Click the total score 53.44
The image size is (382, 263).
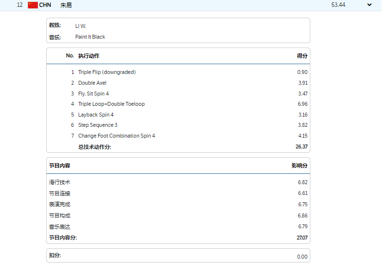pos(338,5)
